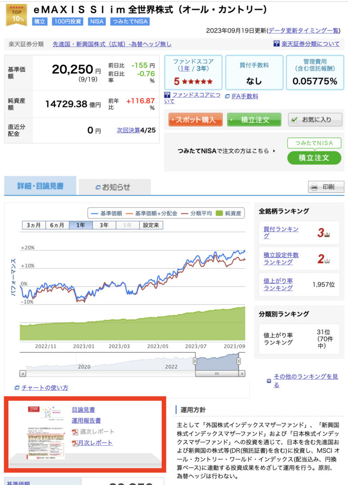
Task: Click the prospectus document thumbnail image
Action: point(47,432)
